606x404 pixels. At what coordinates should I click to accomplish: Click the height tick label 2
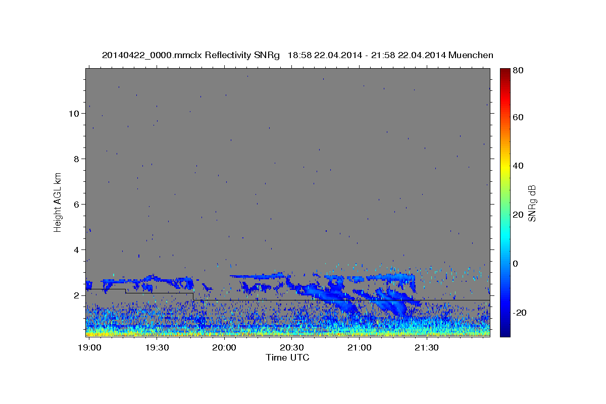(76, 295)
